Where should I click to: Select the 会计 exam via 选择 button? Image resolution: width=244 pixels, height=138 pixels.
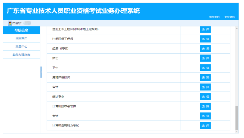[205, 116]
